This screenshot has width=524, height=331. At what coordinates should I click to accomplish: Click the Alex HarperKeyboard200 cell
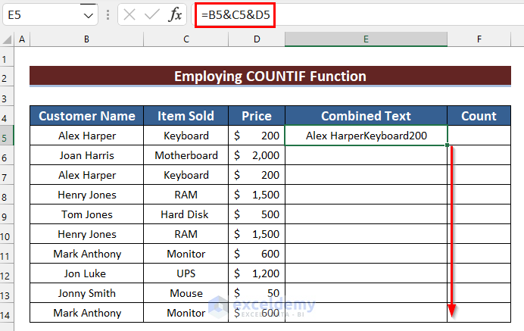366,136
